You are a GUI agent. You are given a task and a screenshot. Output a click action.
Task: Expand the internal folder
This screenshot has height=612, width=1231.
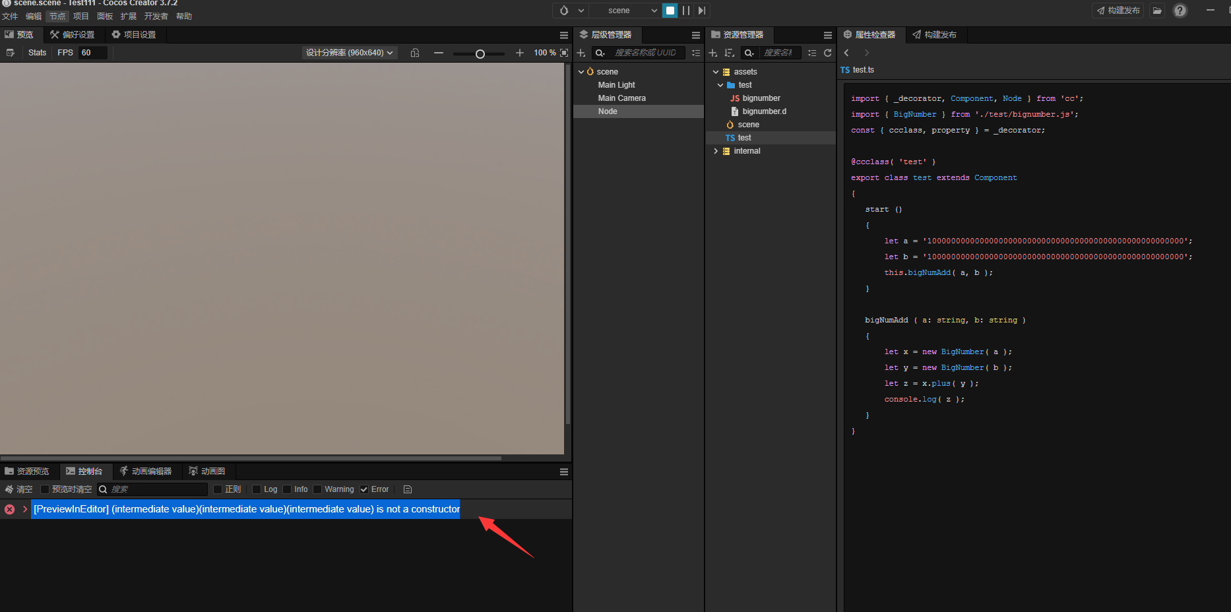pos(716,151)
